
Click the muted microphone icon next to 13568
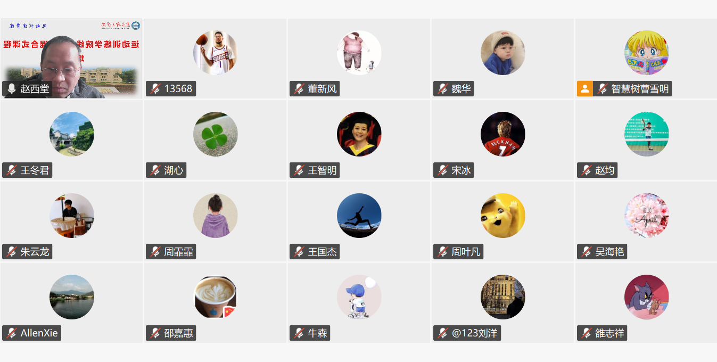point(155,89)
